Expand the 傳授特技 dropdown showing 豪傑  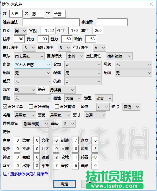75,56
